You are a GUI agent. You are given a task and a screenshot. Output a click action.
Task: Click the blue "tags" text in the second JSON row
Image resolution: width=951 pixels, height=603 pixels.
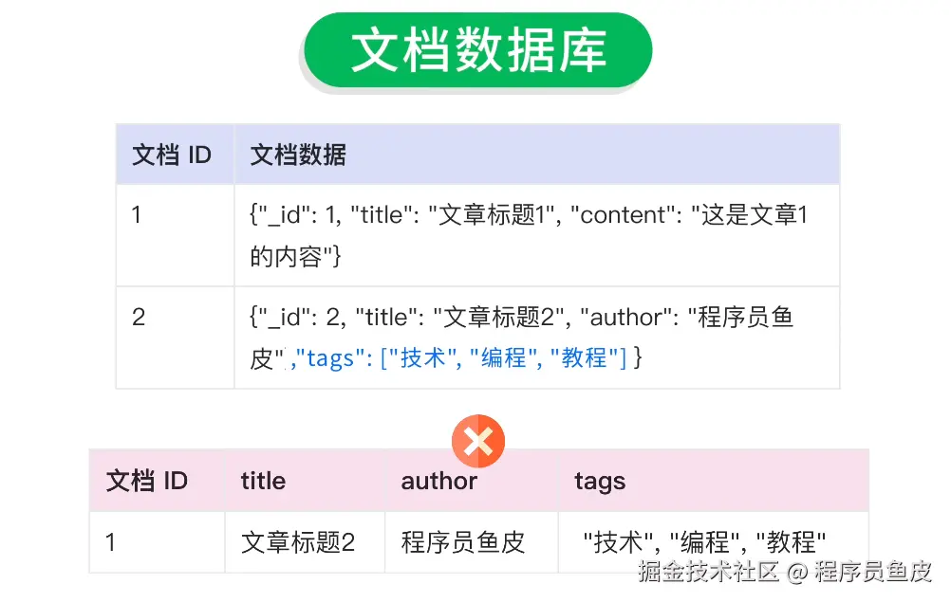[330, 358]
